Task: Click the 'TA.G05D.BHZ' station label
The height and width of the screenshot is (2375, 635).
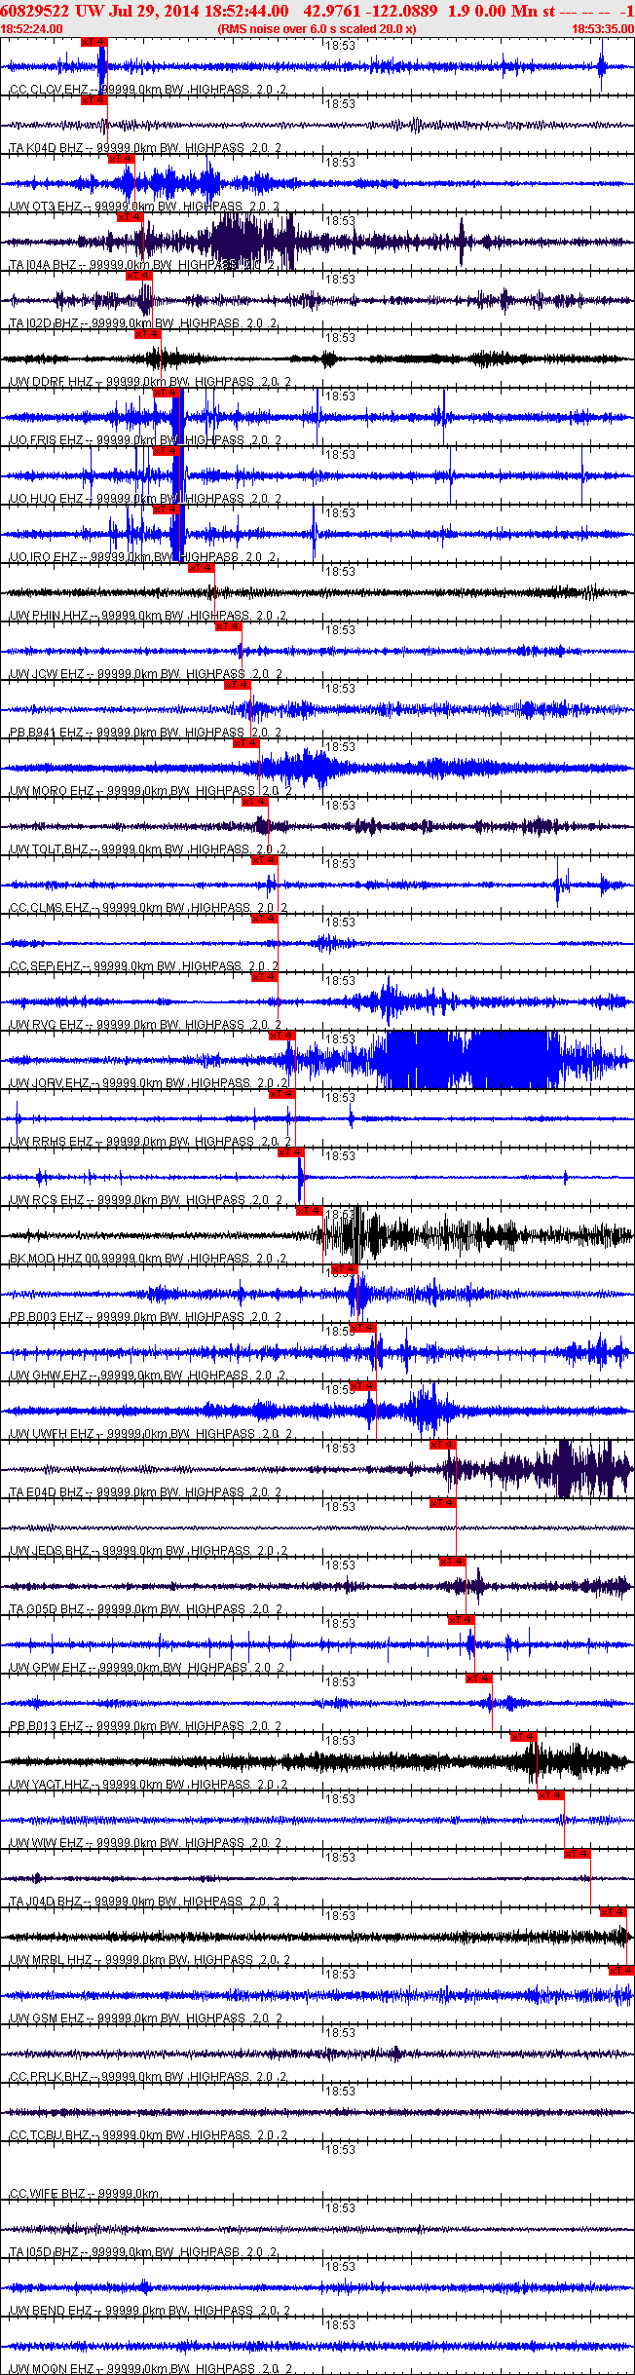Action: pos(47,1609)
